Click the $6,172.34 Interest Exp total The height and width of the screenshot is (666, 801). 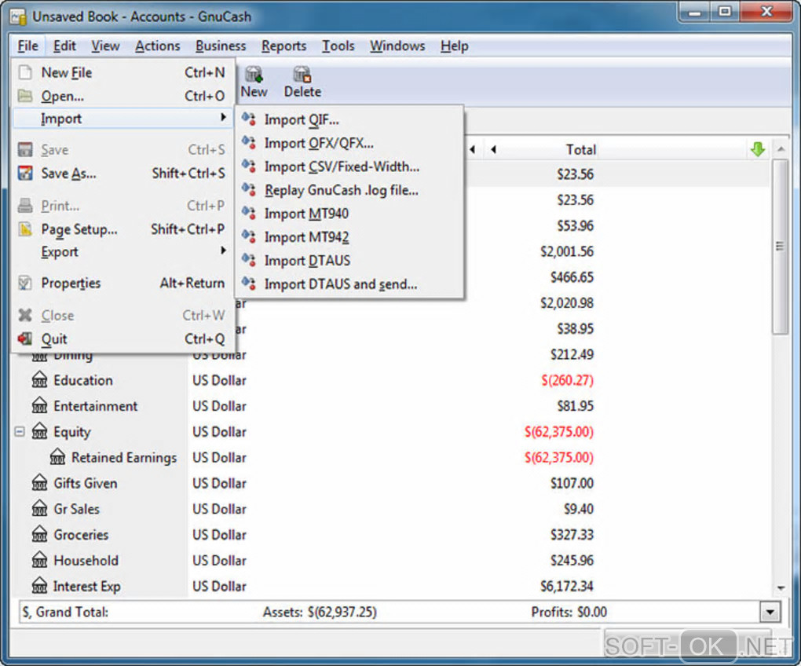pos(566,587)
